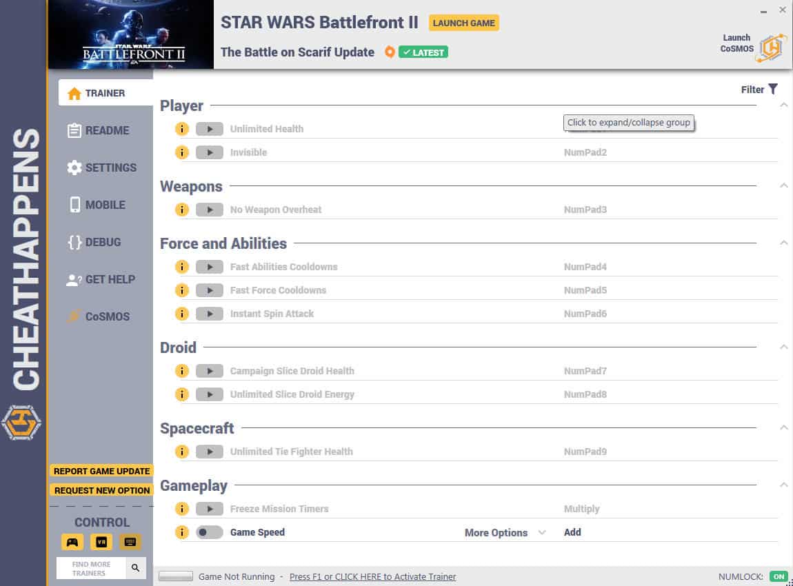Collapse the Droid group chevron

pyautogui.click(x=783, y=347)
